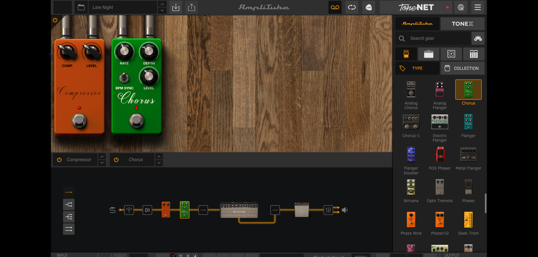The height and width of the screenshot is (257, 538).
Task: Click the signal chain input routing icon
Action: 112,210
